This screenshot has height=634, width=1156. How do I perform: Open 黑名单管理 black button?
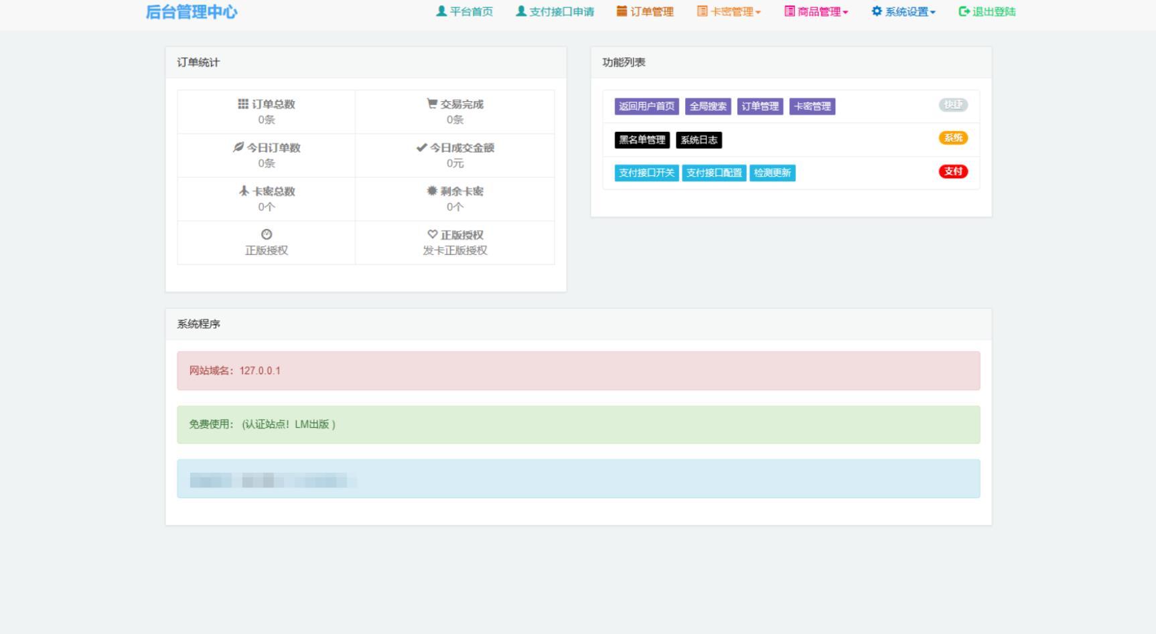click(x=642, y=140)
